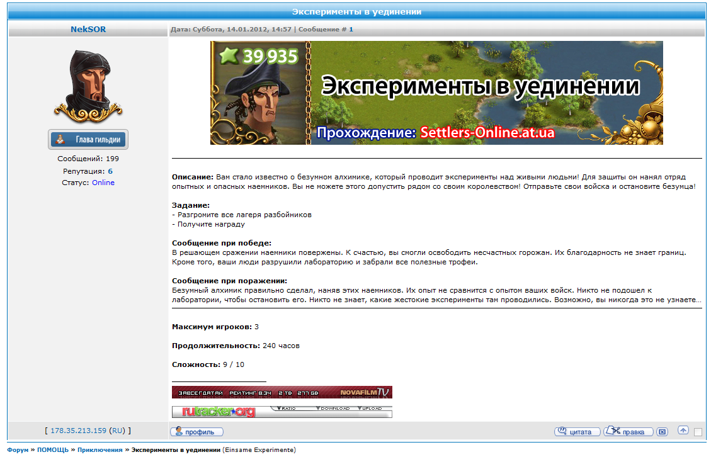This screenshot has height=457, width=711.
Task: Tick the post selection checkbox
Action: pos(698,432)
